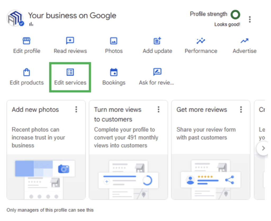Click the Performance sparkle chart icon

pos(201,41)
